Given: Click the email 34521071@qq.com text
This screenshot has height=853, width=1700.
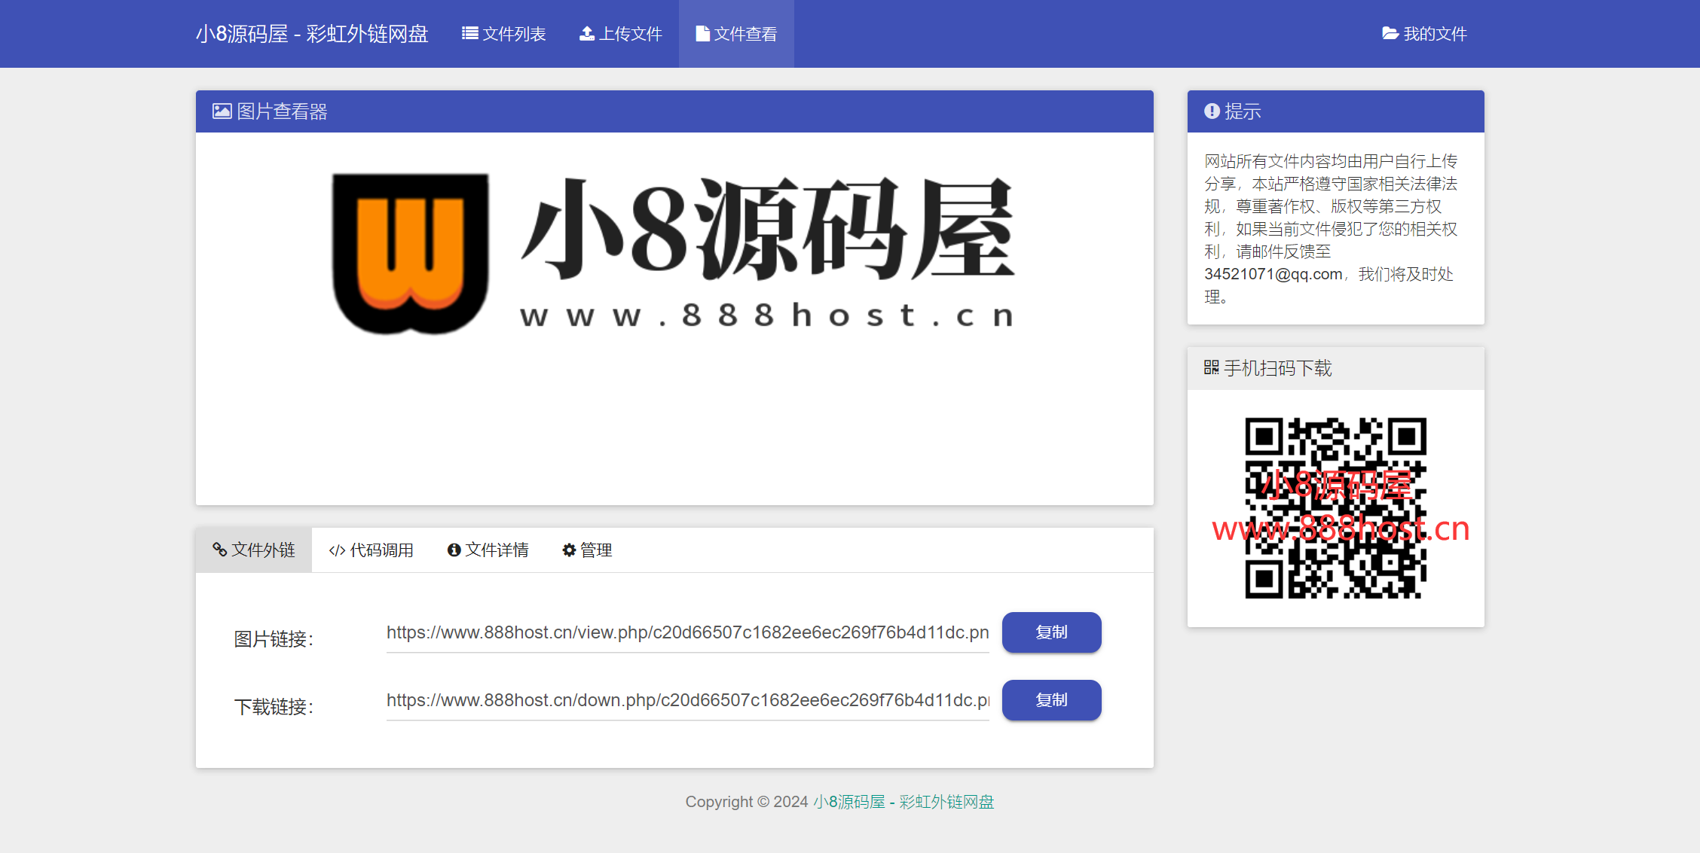Looking at the screenshot, I should 1273,274.
